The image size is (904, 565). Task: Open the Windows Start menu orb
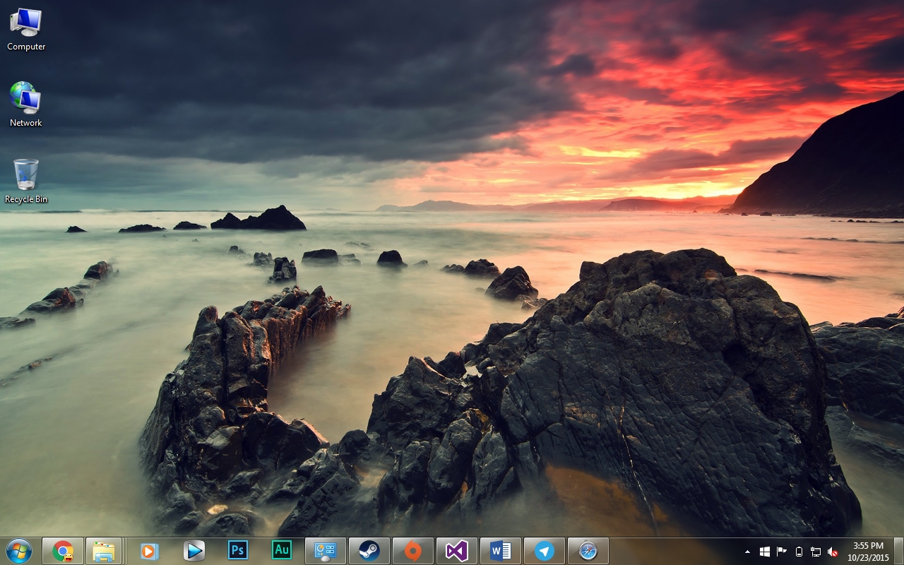click(x=18, y=550)
